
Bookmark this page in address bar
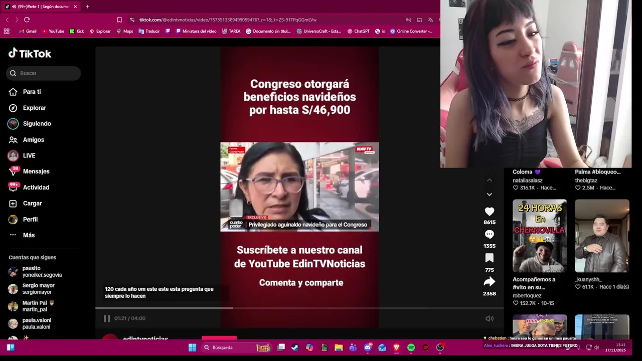[x=119, y=20]
